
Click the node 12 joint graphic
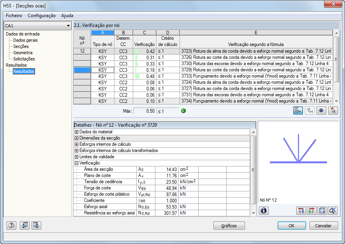tap(298, 149)
